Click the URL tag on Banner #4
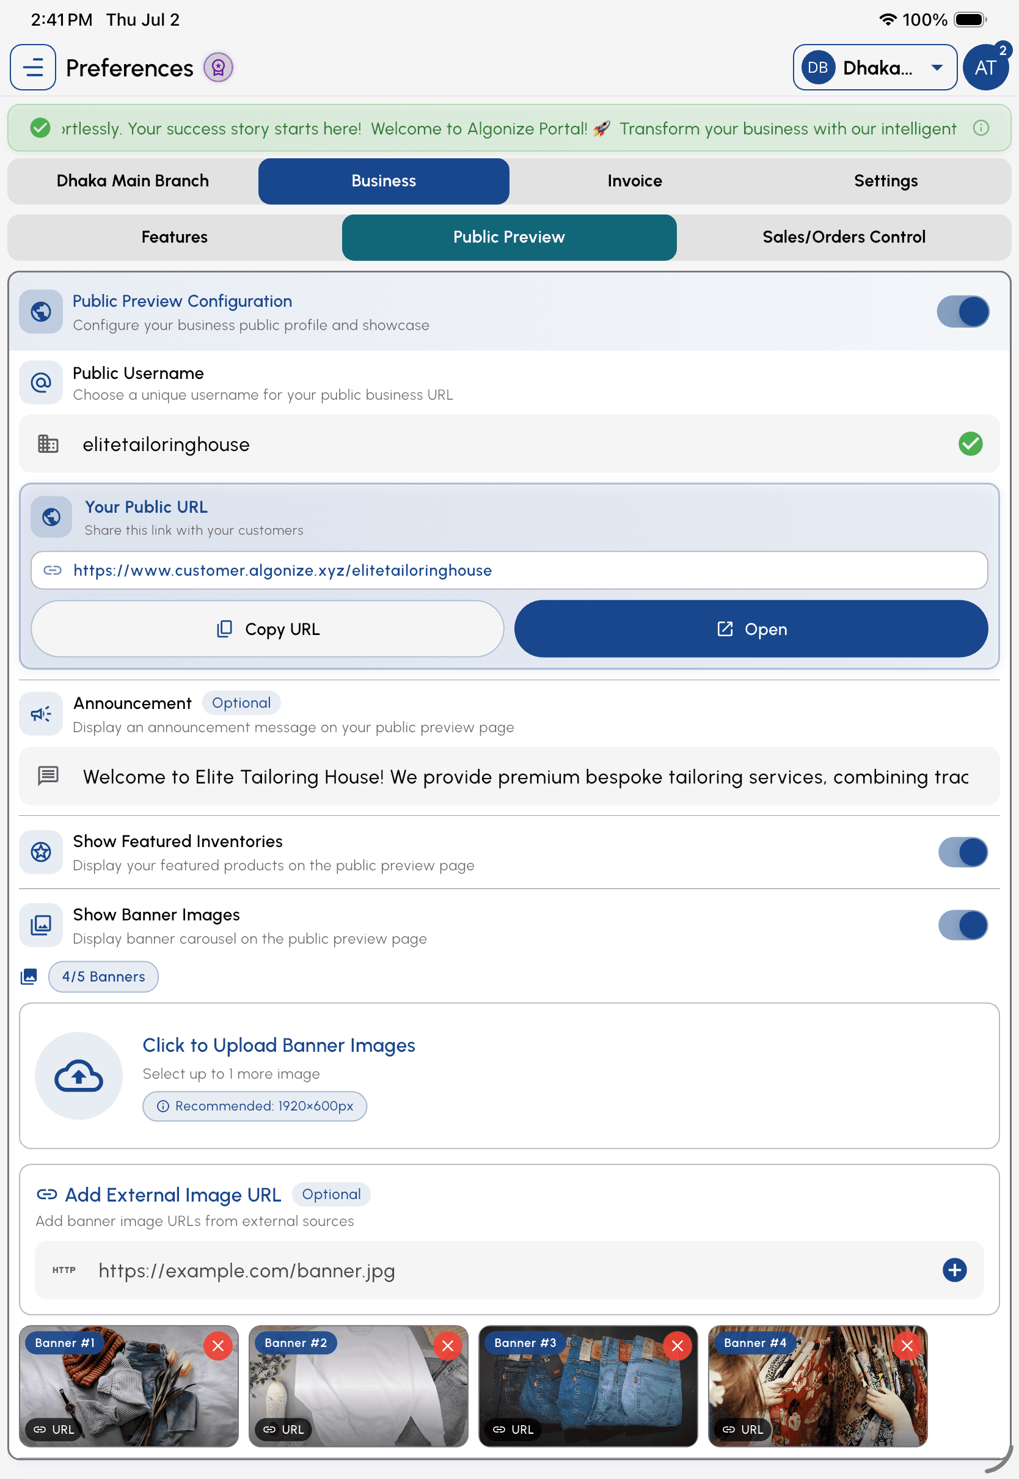Viewport: 1019px width, 1479px height. 742,1429
